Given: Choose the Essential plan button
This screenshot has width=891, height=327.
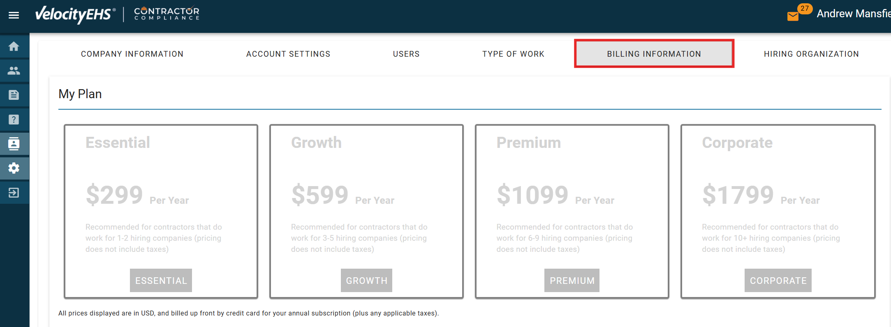Looking at the screenshot, I should pos(161,281).
